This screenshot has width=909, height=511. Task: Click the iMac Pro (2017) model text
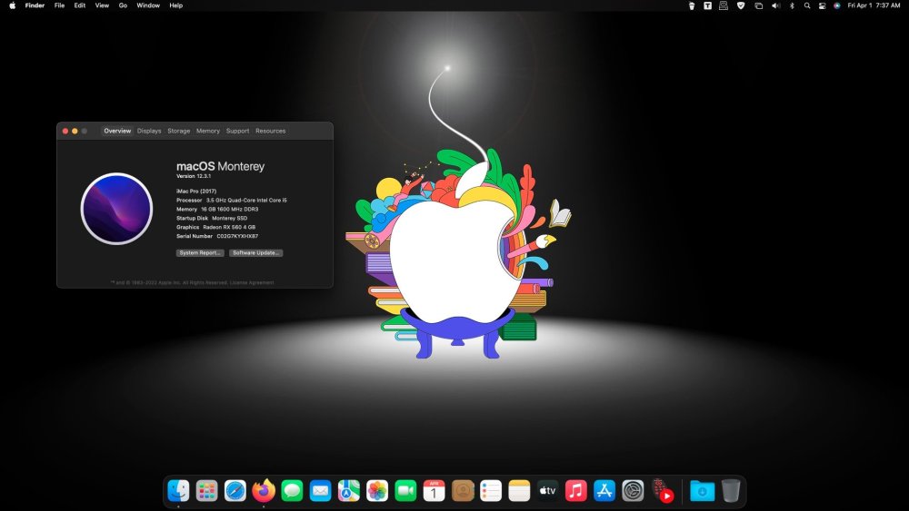(196, 191)
